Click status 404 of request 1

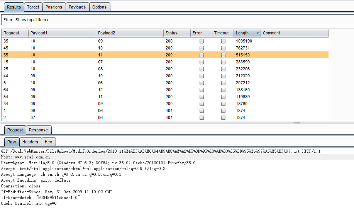pyautogui.click(x=169, y=111)
